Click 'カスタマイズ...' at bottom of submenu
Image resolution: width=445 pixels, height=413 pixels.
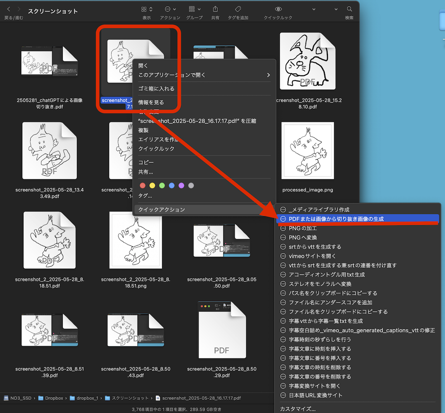(x=298, y=409)
